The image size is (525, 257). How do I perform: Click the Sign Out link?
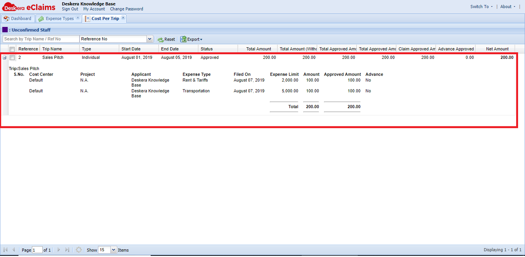70,9
